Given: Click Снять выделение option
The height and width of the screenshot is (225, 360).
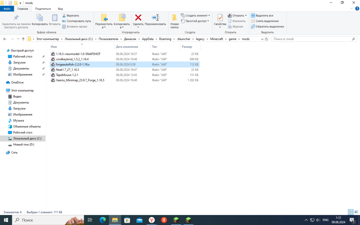Looking at the screenshot, I should 265,21.
